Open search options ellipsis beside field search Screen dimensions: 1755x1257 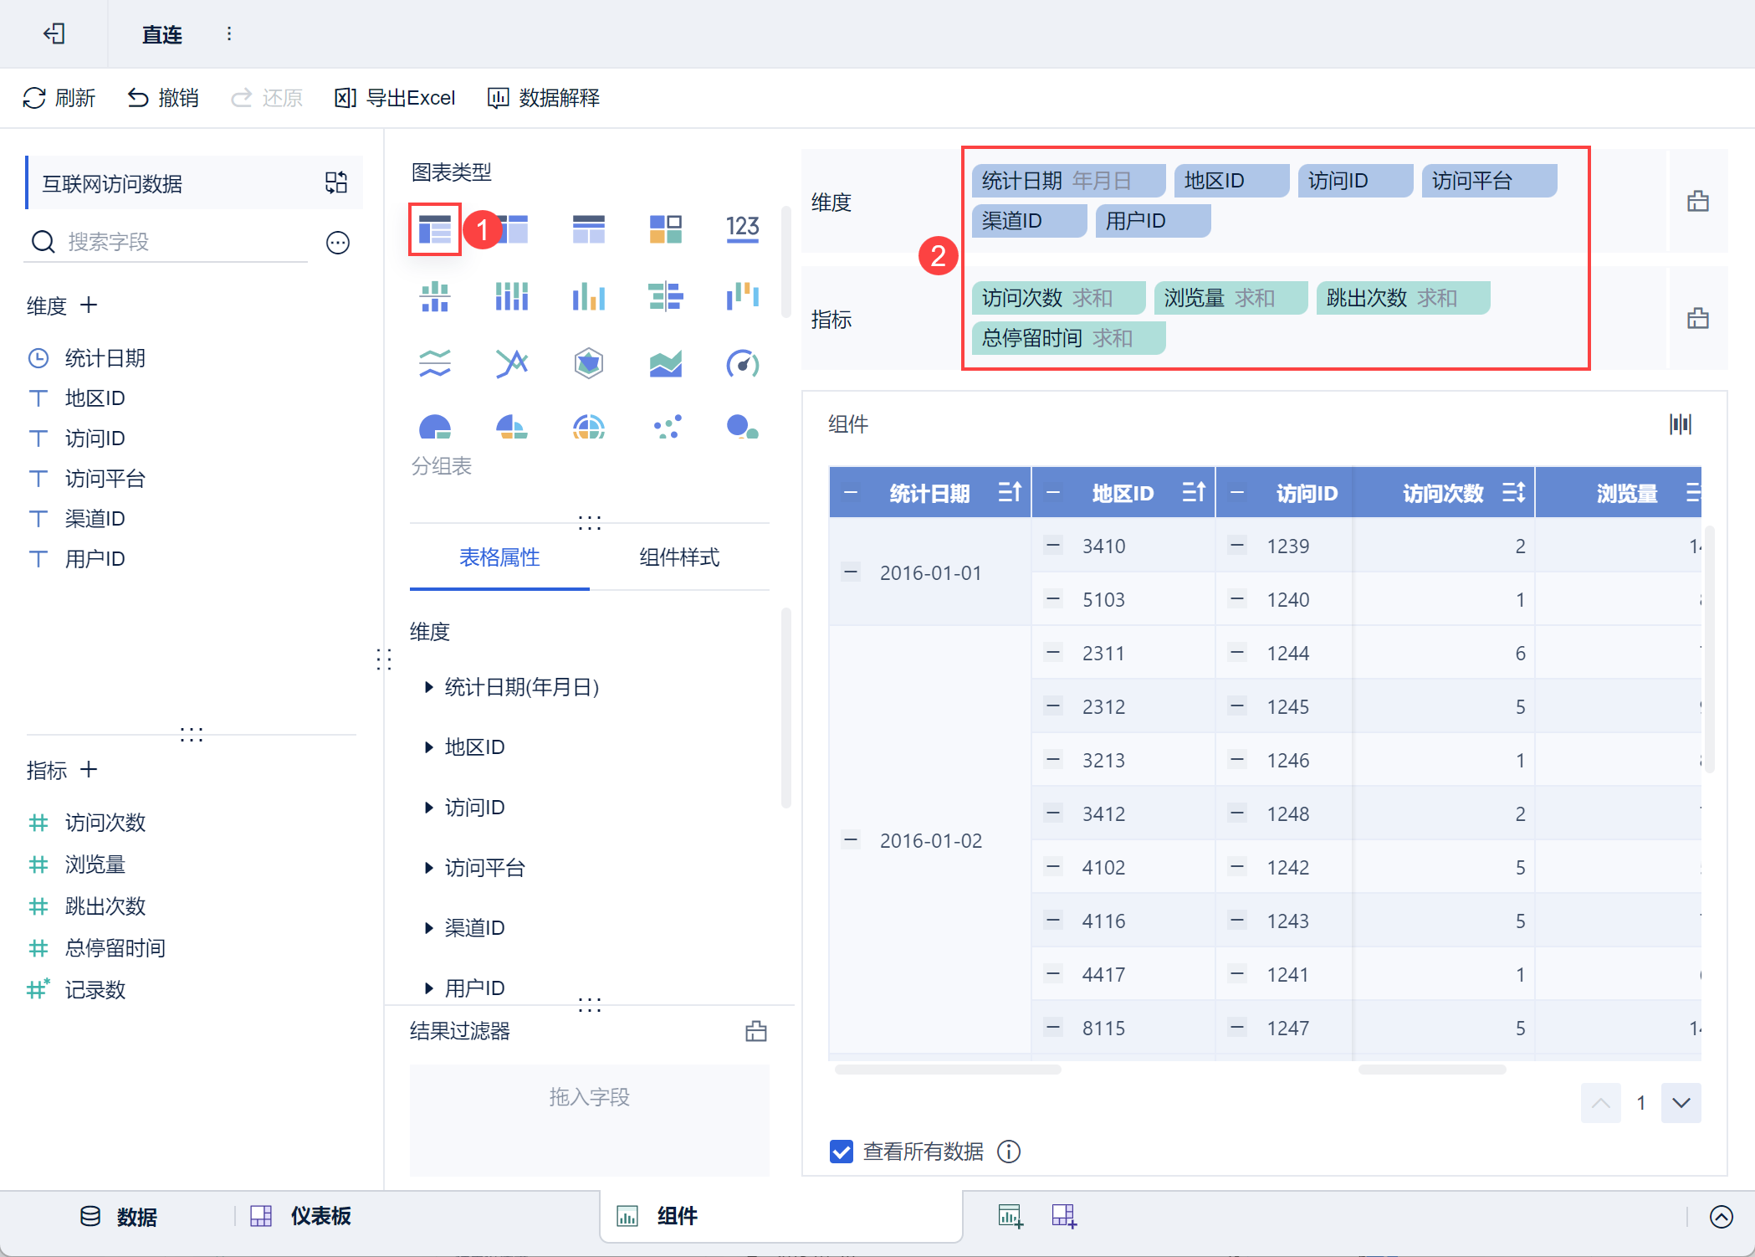pyautogui.click(x=338, y=243)
